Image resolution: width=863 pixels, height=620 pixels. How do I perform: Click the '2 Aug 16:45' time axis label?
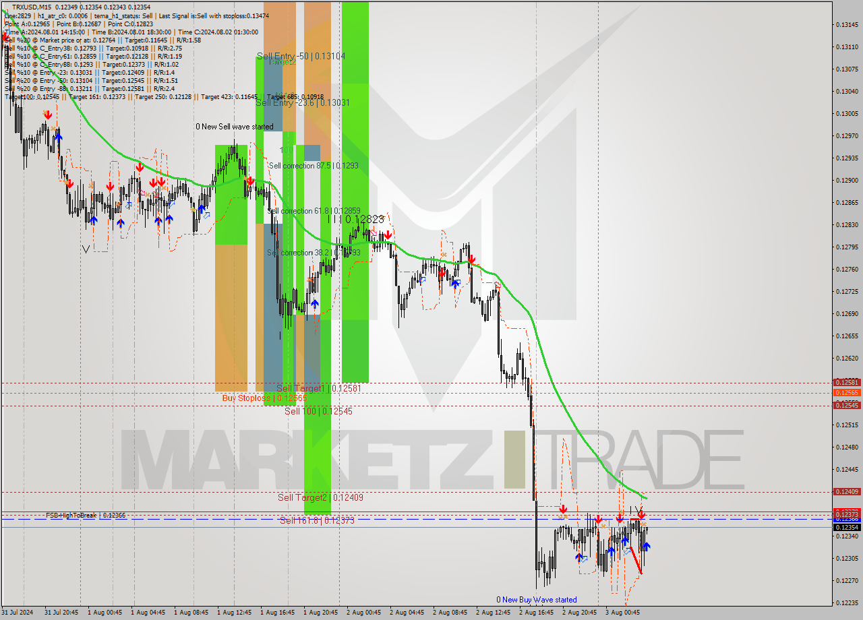(x=536, y=613)
